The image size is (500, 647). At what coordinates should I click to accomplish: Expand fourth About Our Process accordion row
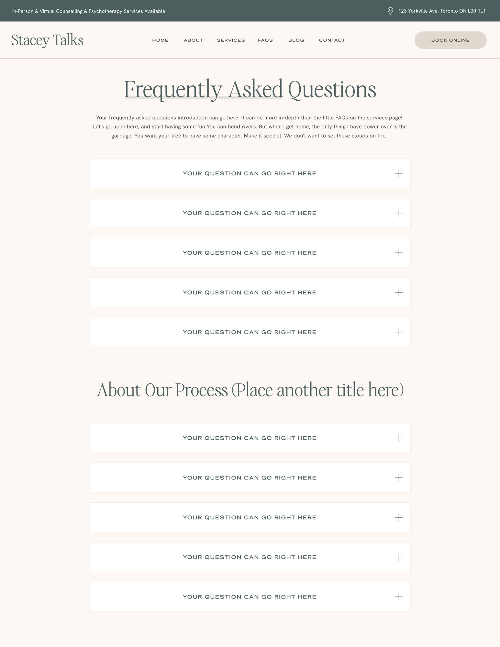(250, 557)
